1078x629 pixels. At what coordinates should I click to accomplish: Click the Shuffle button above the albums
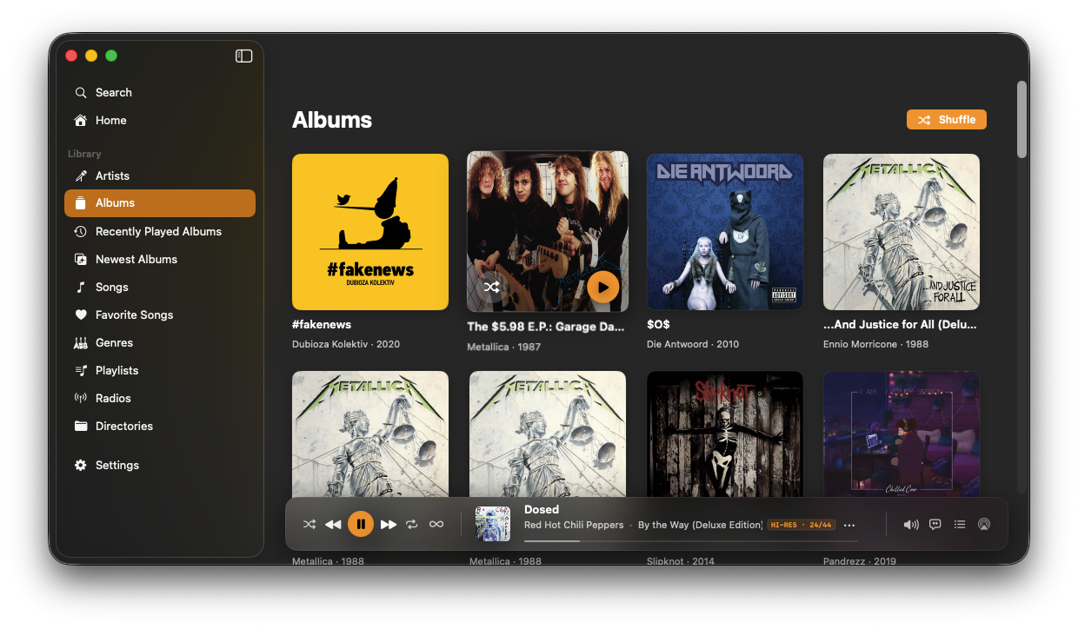coord(946,119)
